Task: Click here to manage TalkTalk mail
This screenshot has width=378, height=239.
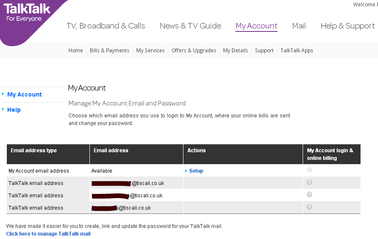Action: [48, 234]
